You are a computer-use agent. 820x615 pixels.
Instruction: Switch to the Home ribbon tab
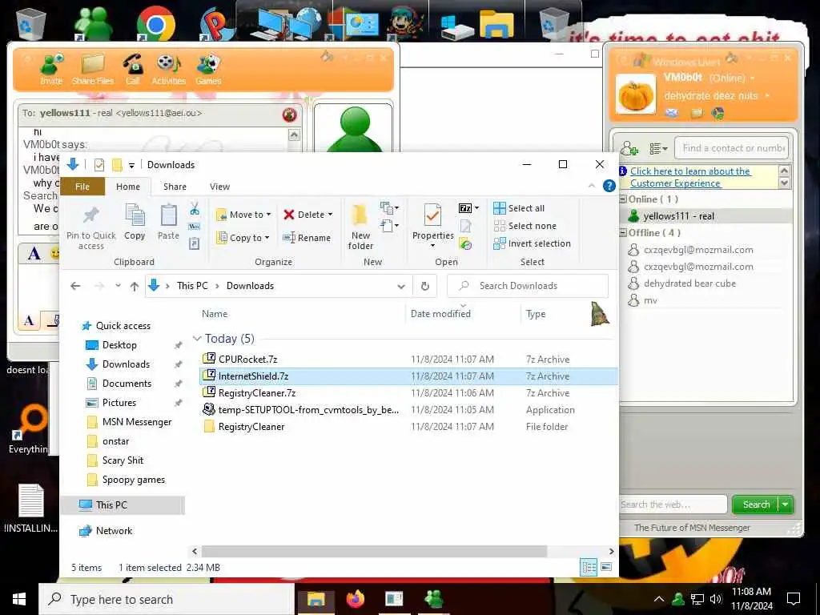pyautogui.click(x=128, y=187)
